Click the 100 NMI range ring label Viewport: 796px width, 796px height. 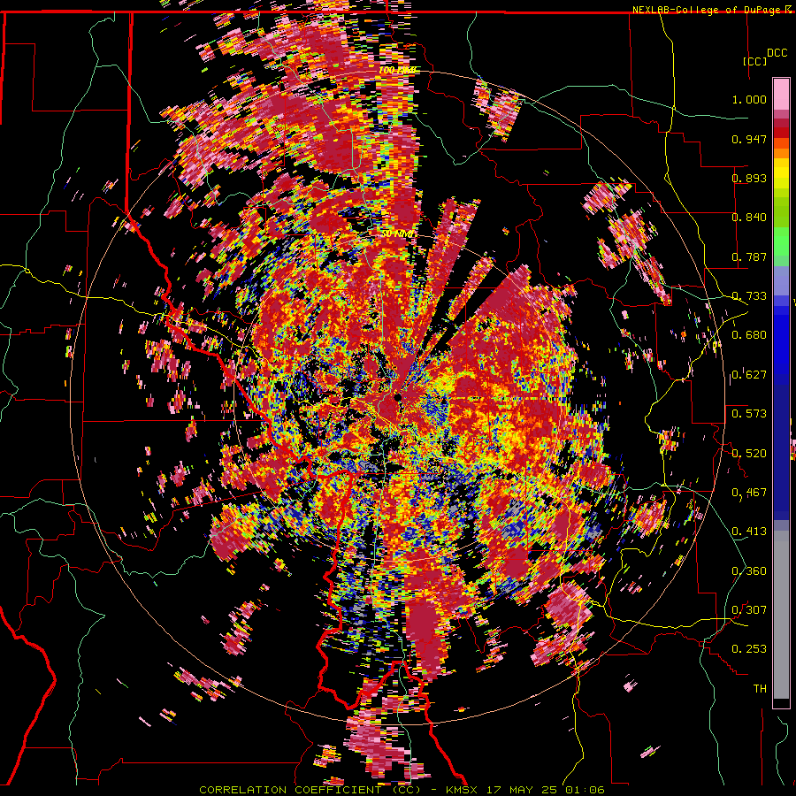coord(397,70)
